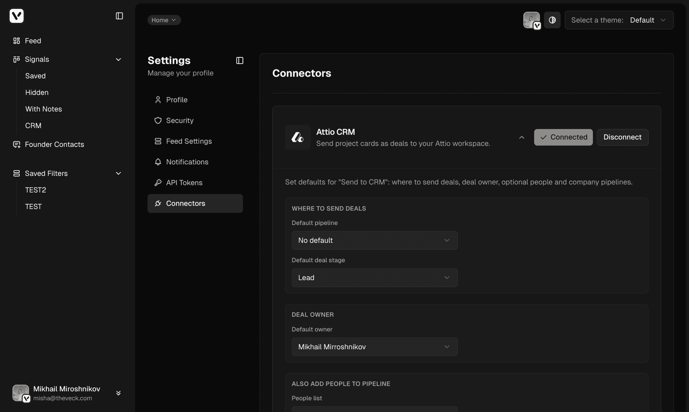Open Feed using its grid icon
This screenshot has height=412, width=689.
16,41
